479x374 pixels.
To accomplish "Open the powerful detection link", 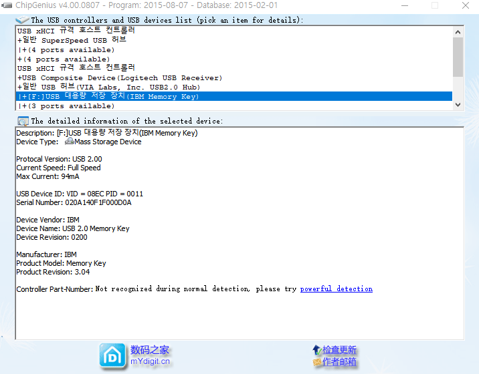I will pos(336,289).
